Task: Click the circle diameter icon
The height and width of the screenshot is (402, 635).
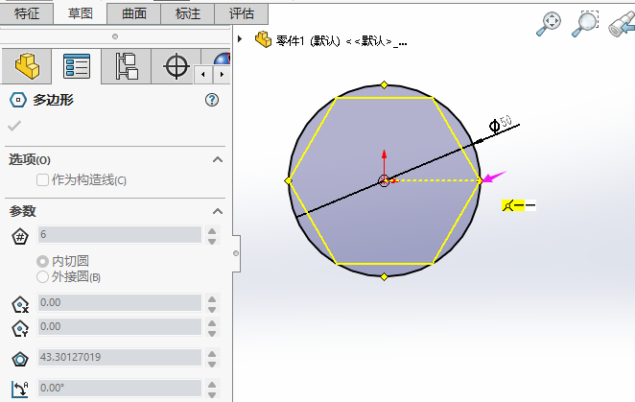Action: (20, 359)
